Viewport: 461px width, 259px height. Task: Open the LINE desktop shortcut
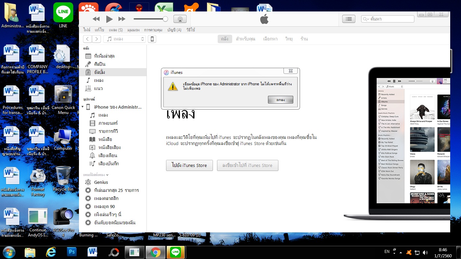click(x=63, y=16)
